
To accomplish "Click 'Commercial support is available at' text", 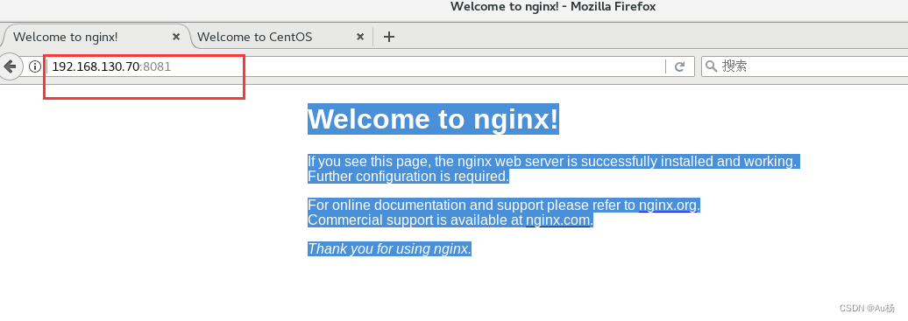I will click(415, 220).
